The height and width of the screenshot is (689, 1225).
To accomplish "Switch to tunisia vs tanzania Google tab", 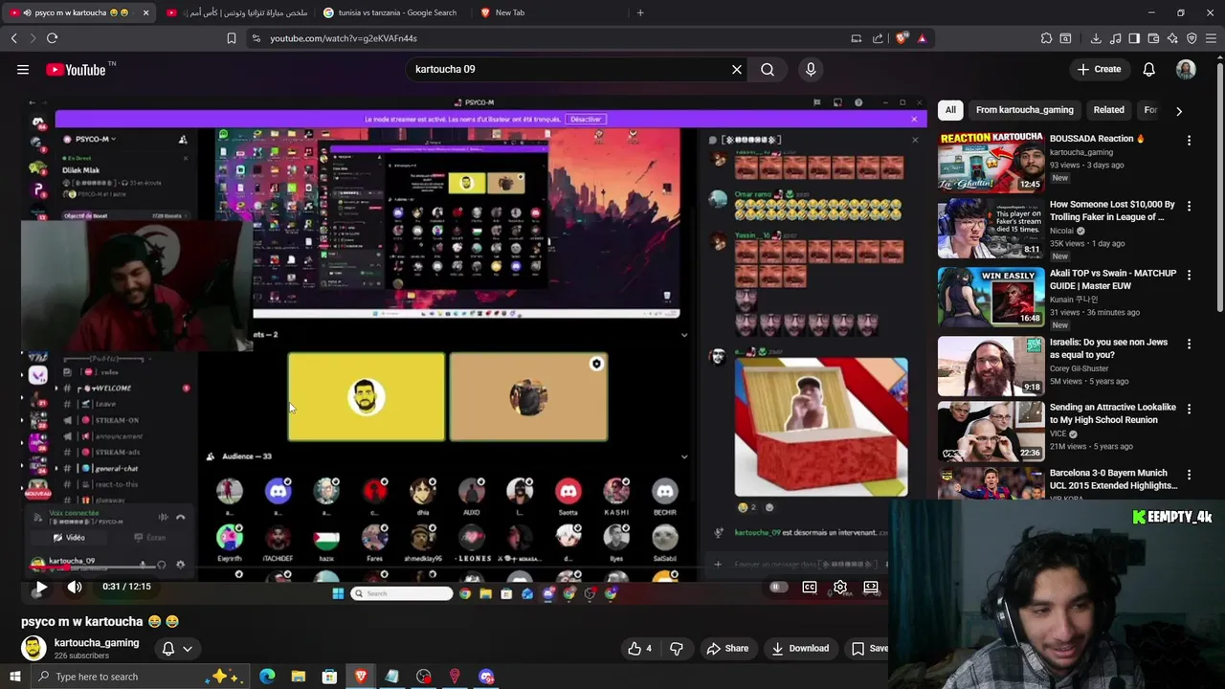I will click(x=390, y=12).
